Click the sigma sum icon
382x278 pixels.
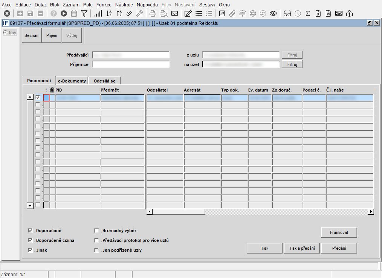point(308,14)
